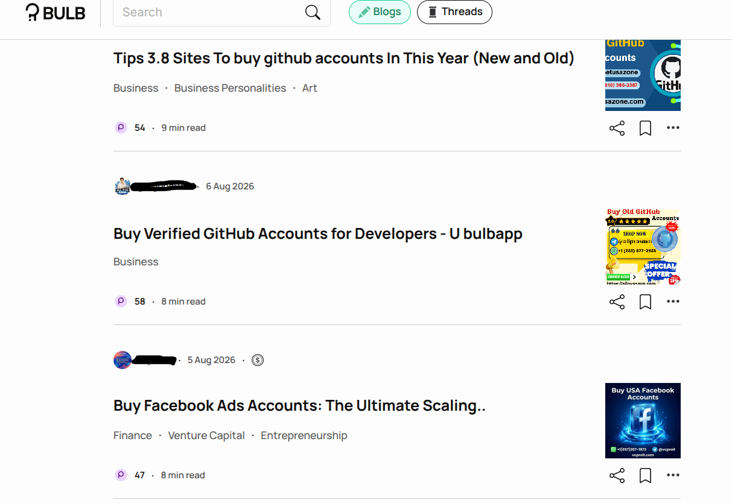Screen dimensions: 732x503
Task: Bookmark the Facebook Ads Accounts post
Action: pos(645,475)
